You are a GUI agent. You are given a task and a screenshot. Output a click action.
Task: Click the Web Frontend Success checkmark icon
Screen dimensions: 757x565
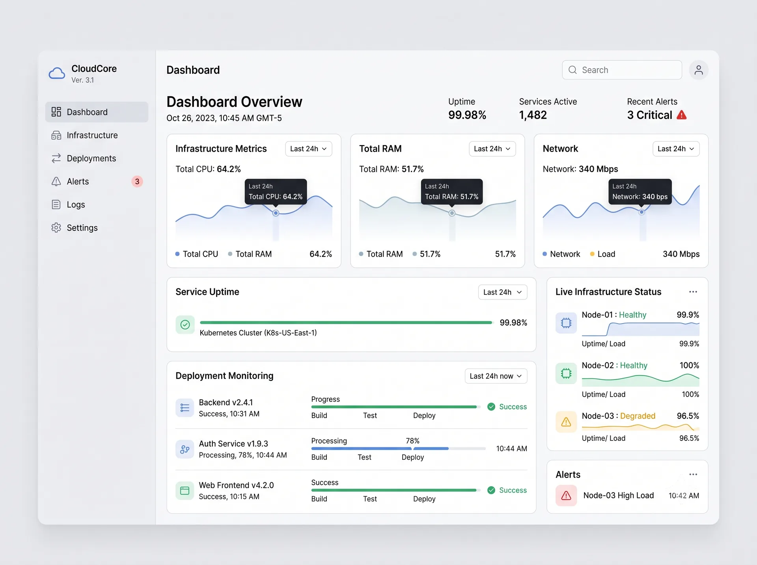coord(491,490)
